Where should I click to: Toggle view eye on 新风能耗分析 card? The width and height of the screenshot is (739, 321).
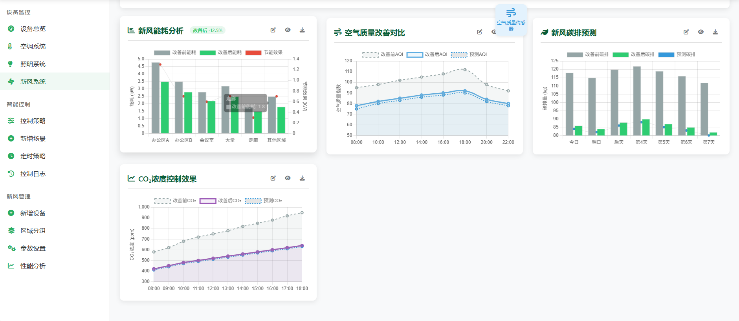coord(288,30)
